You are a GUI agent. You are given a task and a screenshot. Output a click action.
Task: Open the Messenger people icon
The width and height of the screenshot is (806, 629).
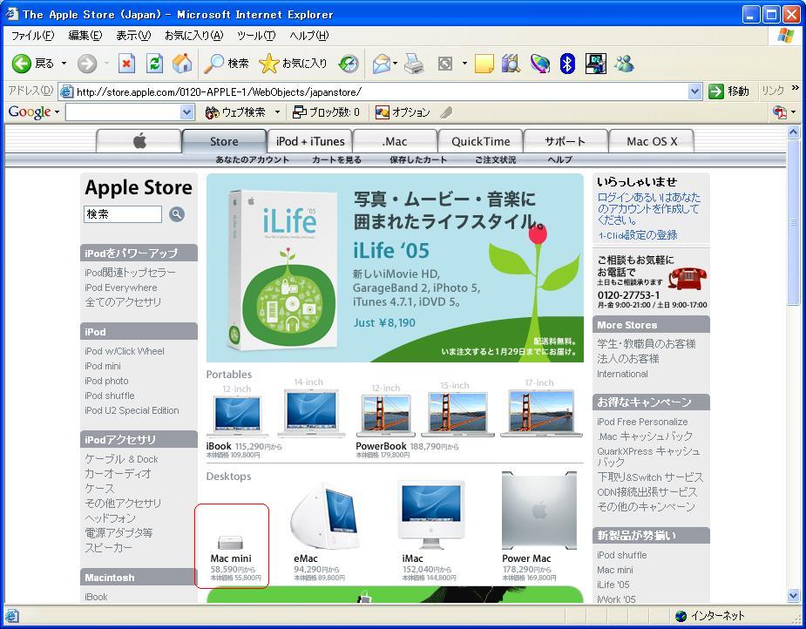click(624, 64)
